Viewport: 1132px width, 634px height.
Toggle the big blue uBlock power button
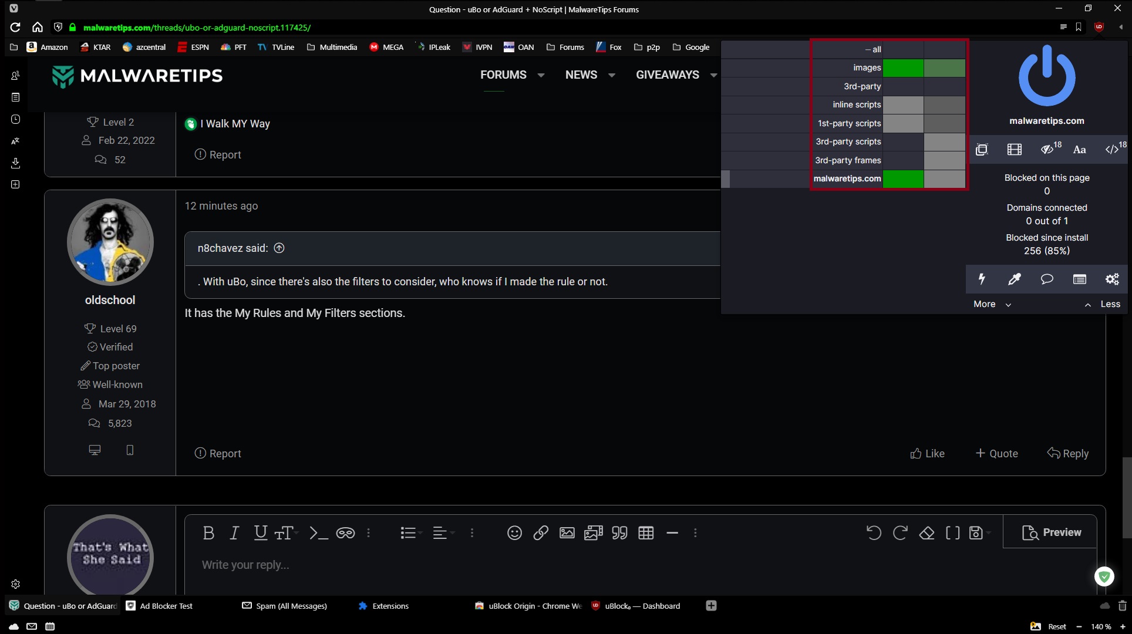click(1047, 75)
